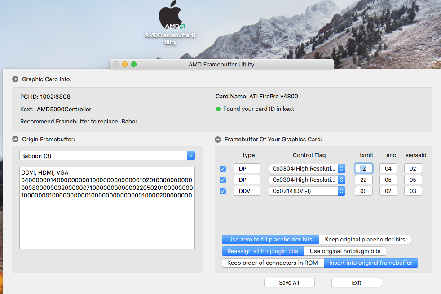Click the green card-found status indicator
The image size is (441, 294).
218,109
